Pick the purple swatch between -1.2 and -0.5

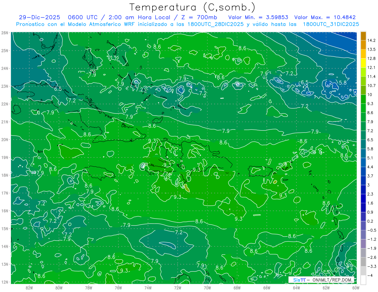point(363,235)
